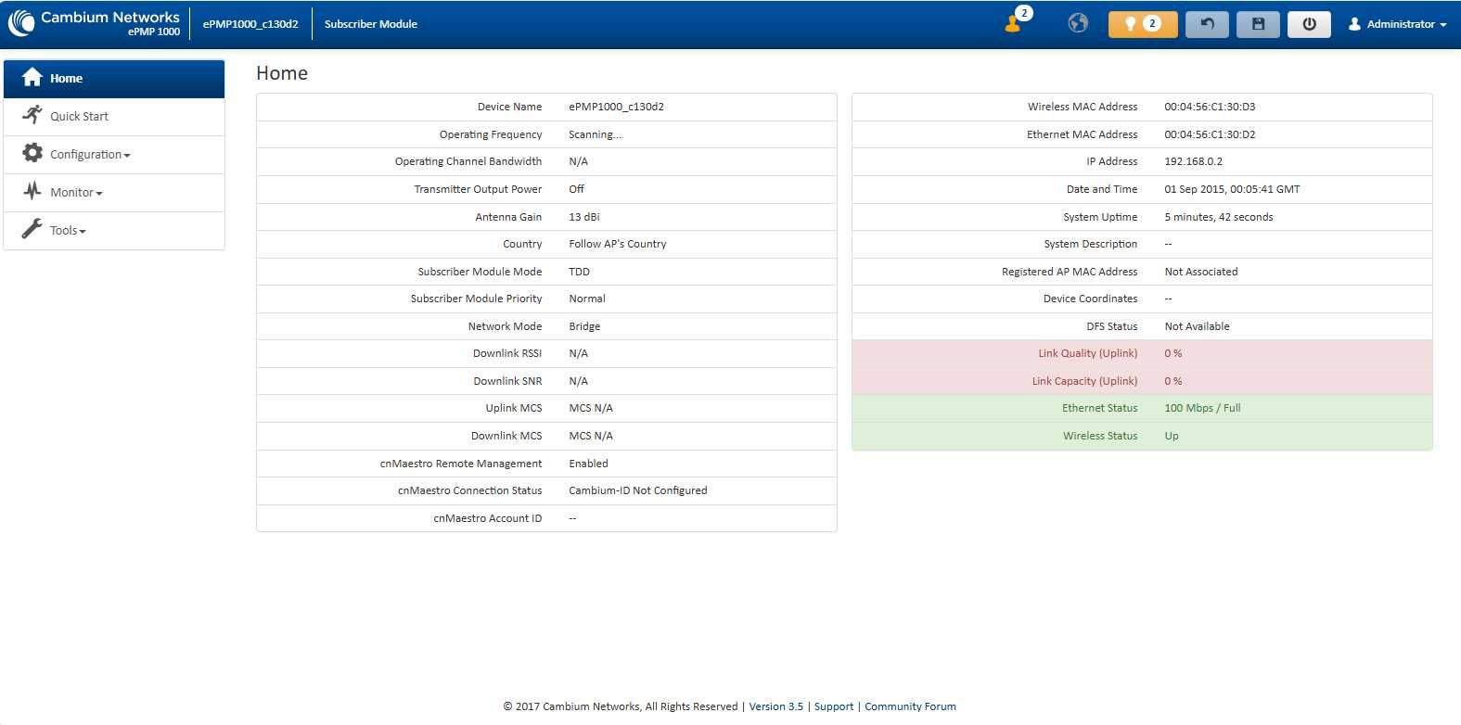Click the globe internet status icon
This screenshot has height=725, width=1461.
tap(1078, 23)
